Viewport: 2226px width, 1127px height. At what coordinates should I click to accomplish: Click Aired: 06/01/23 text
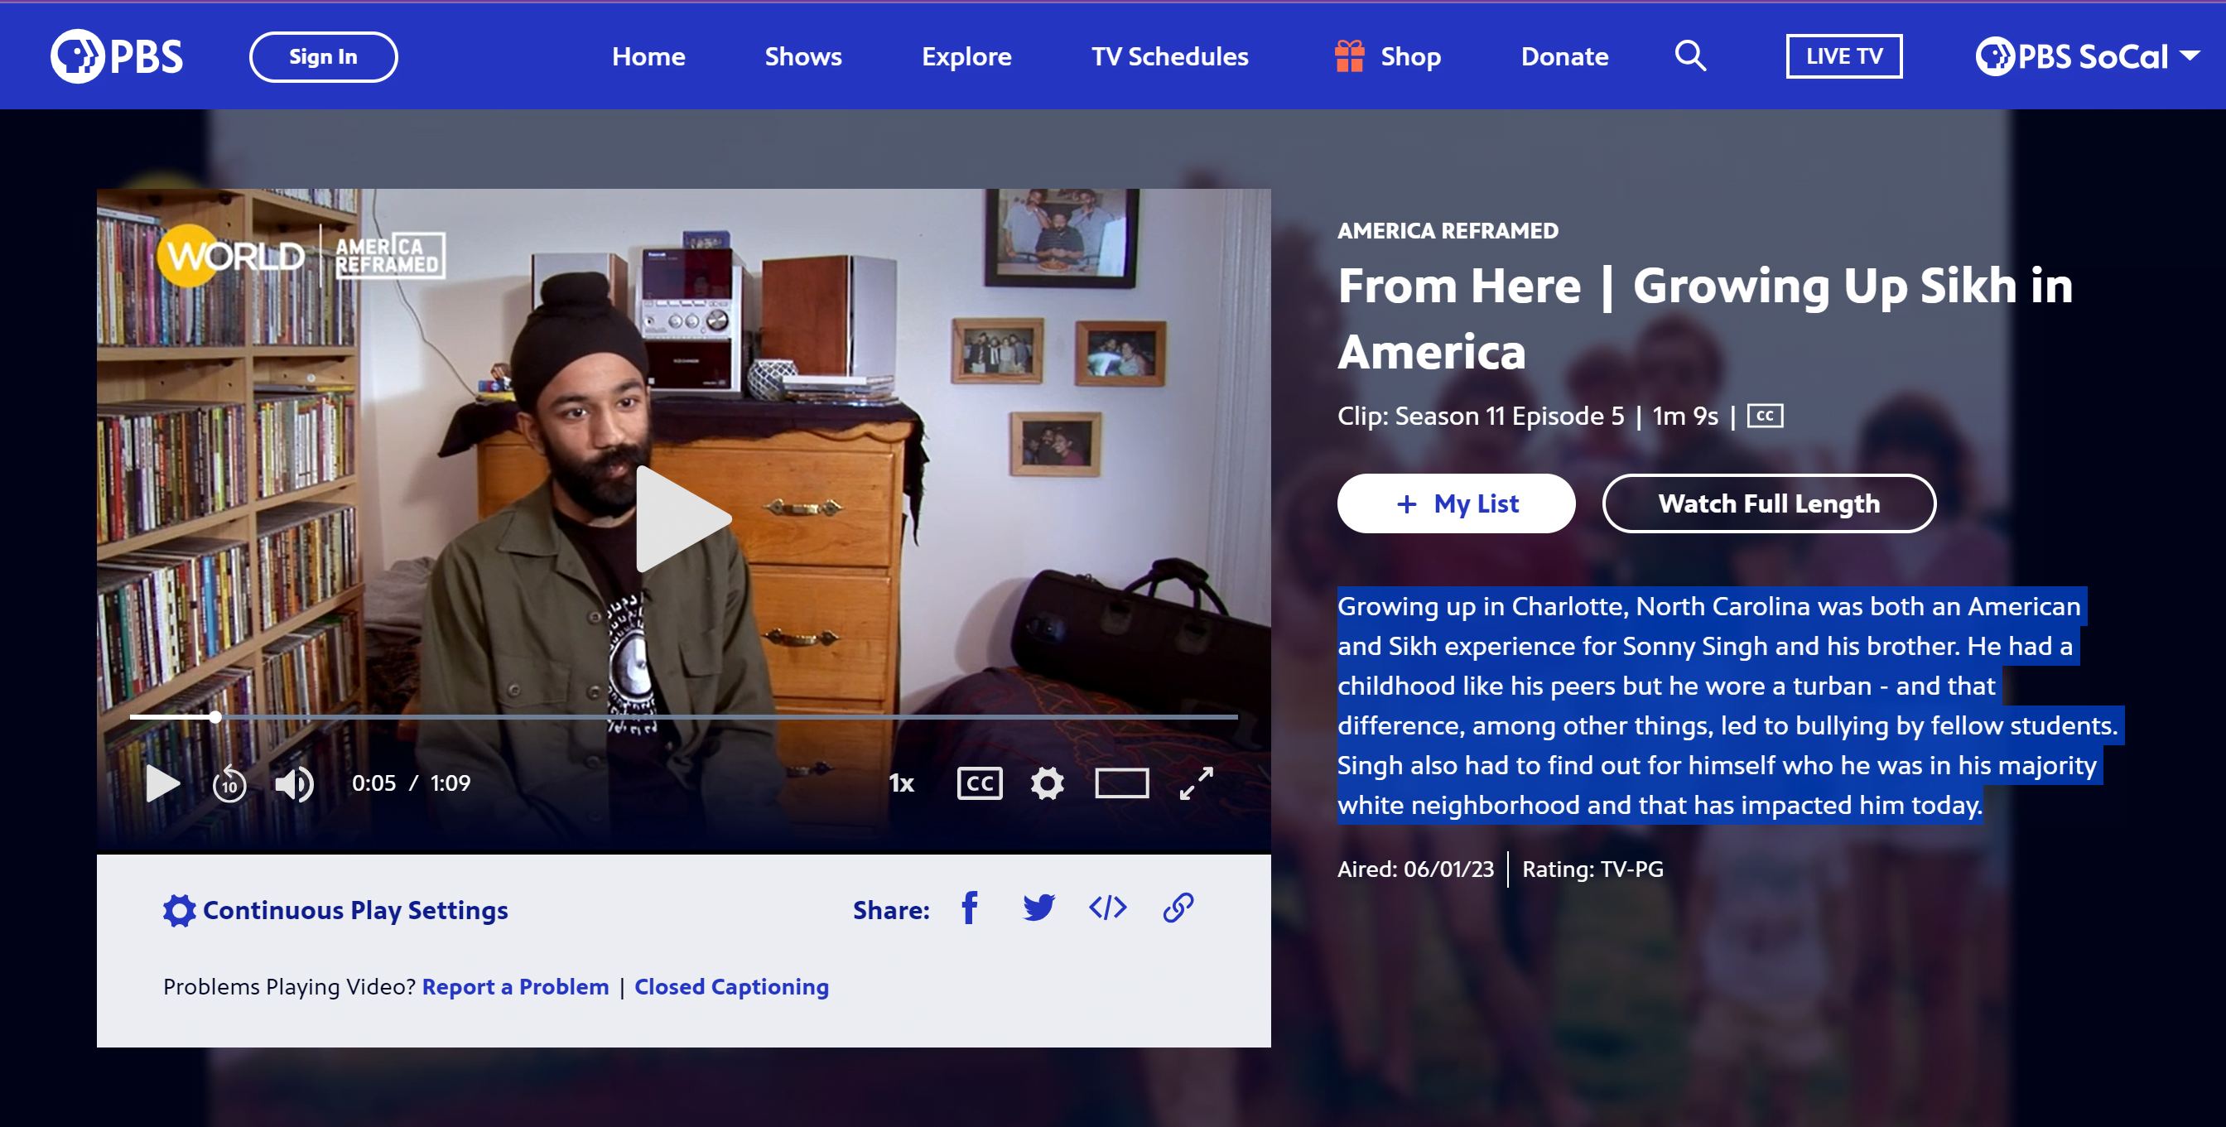[1415, 869]
